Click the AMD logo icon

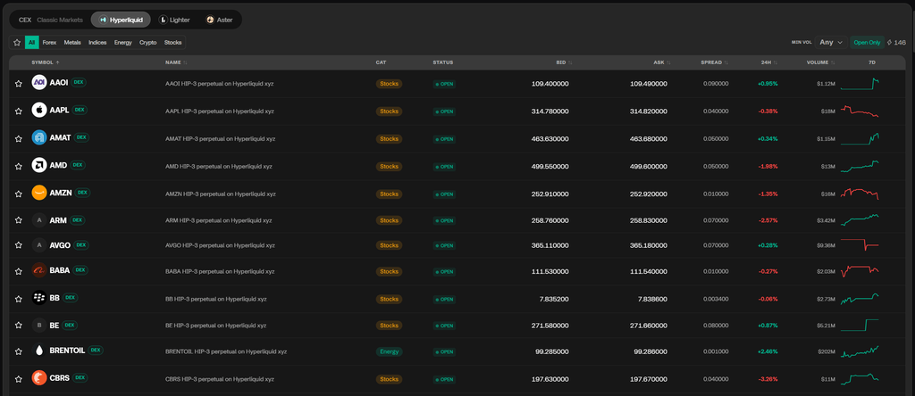pos(39,165)
